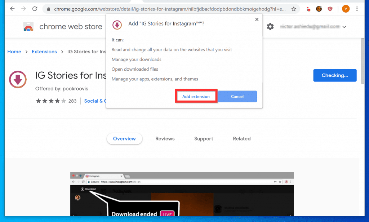The image size is (369, 222).
Task: Expand the account email dropdown arrow
Action: point(344,27)
